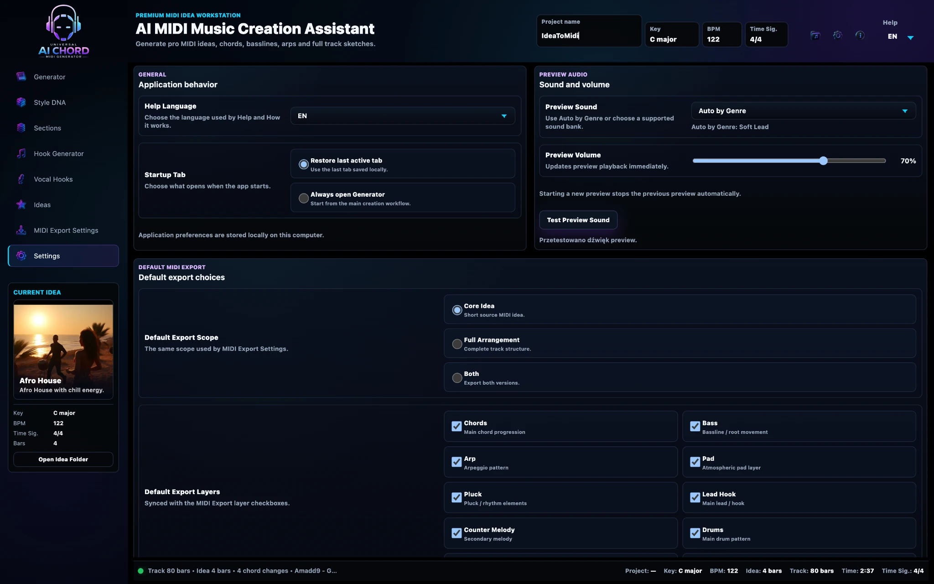
Task: Click the AI Chord robot logo
Action: pos(63,31)
